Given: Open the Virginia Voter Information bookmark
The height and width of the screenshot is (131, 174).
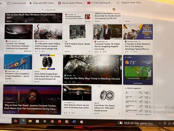Looking at the screenshot, I should [x=135, y=3].
